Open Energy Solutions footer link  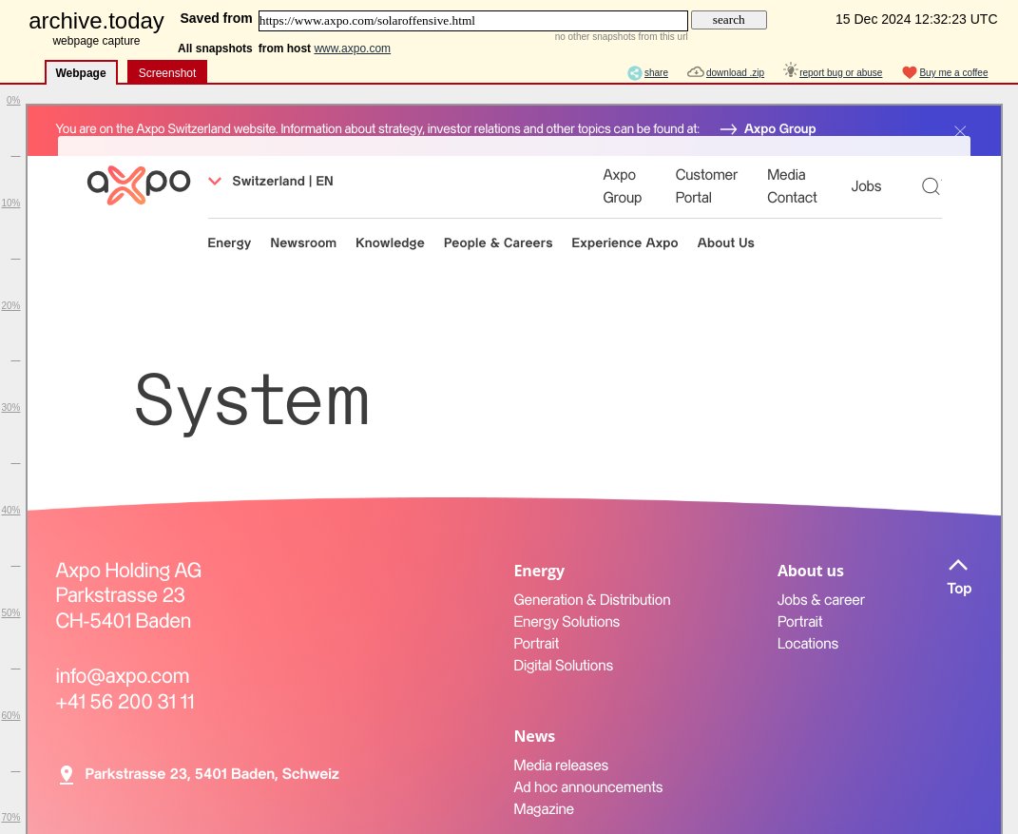click(567, 622)
